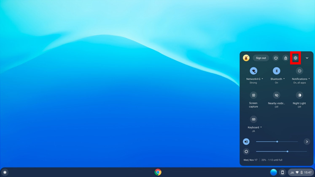
Task: Turn off Bluetooth toggle
Action: (276, 71)
